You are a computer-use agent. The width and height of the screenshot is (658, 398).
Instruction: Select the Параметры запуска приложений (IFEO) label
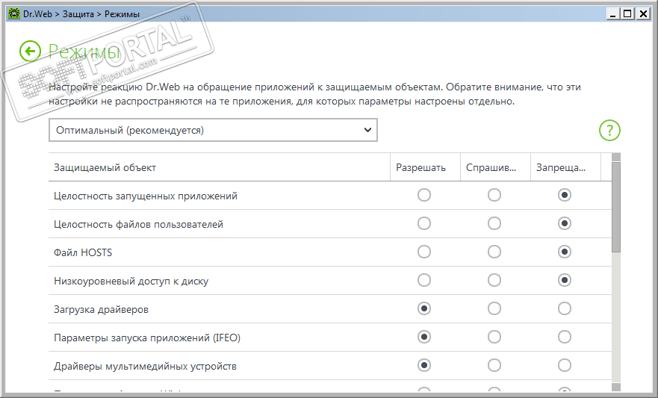[147, 338]
